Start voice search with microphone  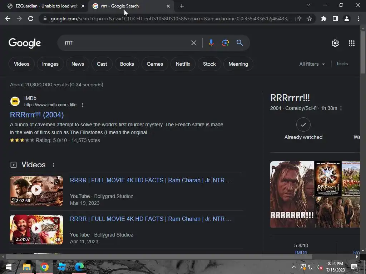point(211,43)
